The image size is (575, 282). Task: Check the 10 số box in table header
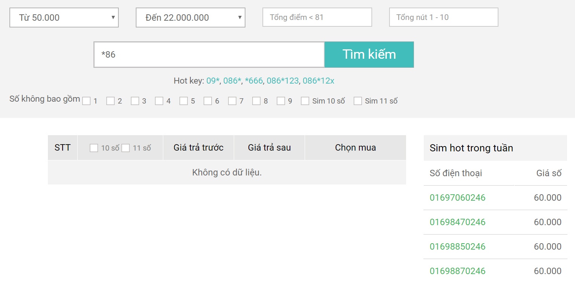[94, 148]
